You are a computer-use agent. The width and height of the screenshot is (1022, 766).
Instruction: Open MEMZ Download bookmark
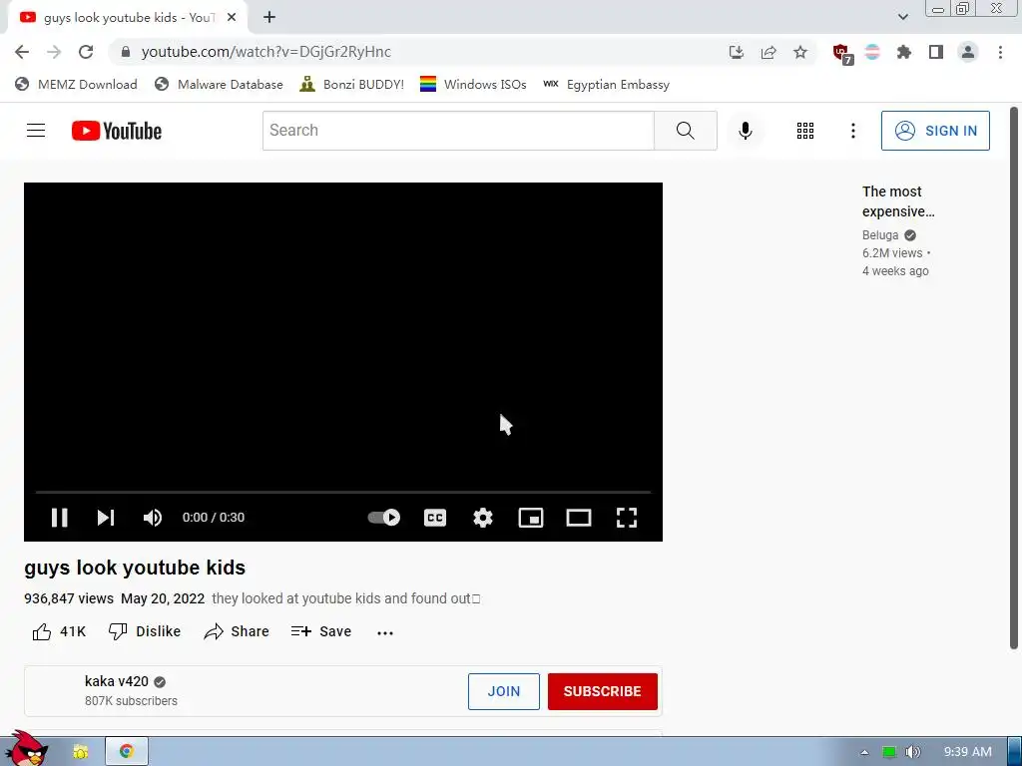[x=76, y=85]
